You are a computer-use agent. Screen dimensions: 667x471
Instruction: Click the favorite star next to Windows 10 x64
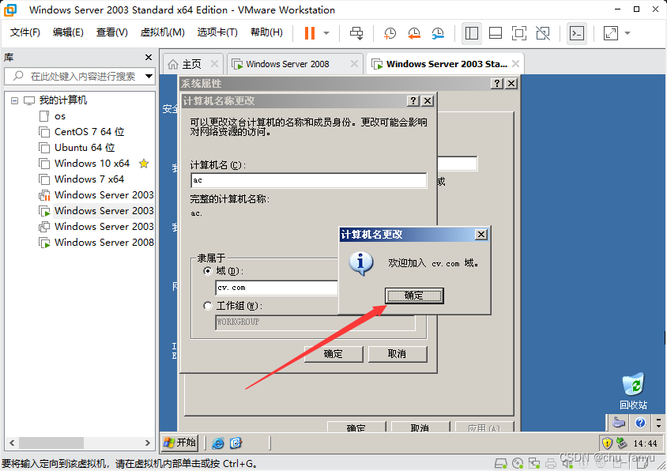coord(144,164)
